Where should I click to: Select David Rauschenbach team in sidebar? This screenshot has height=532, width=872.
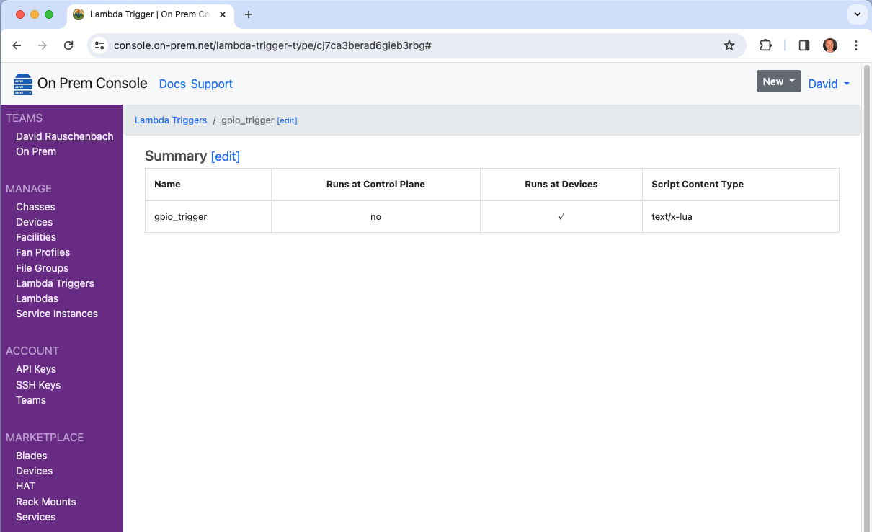[65, 136]
